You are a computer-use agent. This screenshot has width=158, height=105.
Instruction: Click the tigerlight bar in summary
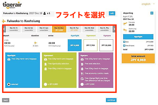pos(138,37)
